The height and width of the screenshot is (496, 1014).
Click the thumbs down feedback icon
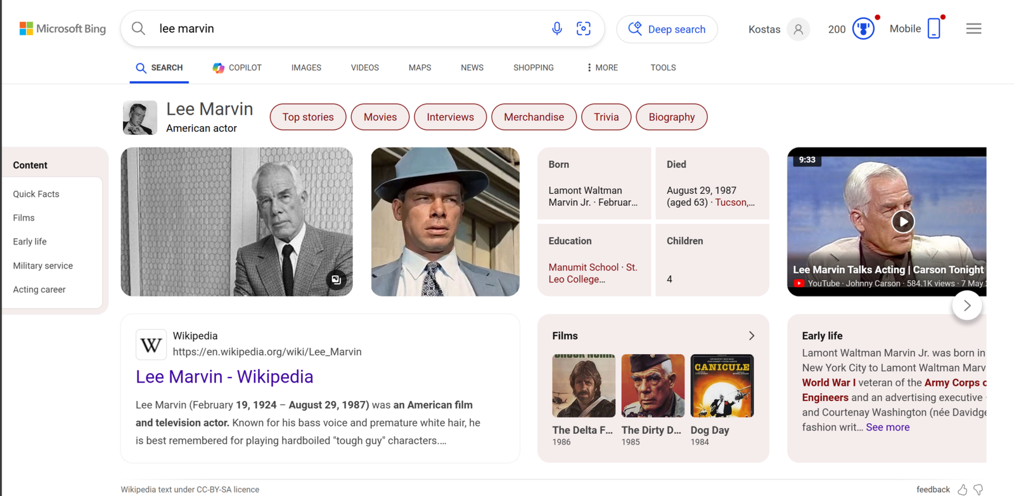(x=979, y=489)
